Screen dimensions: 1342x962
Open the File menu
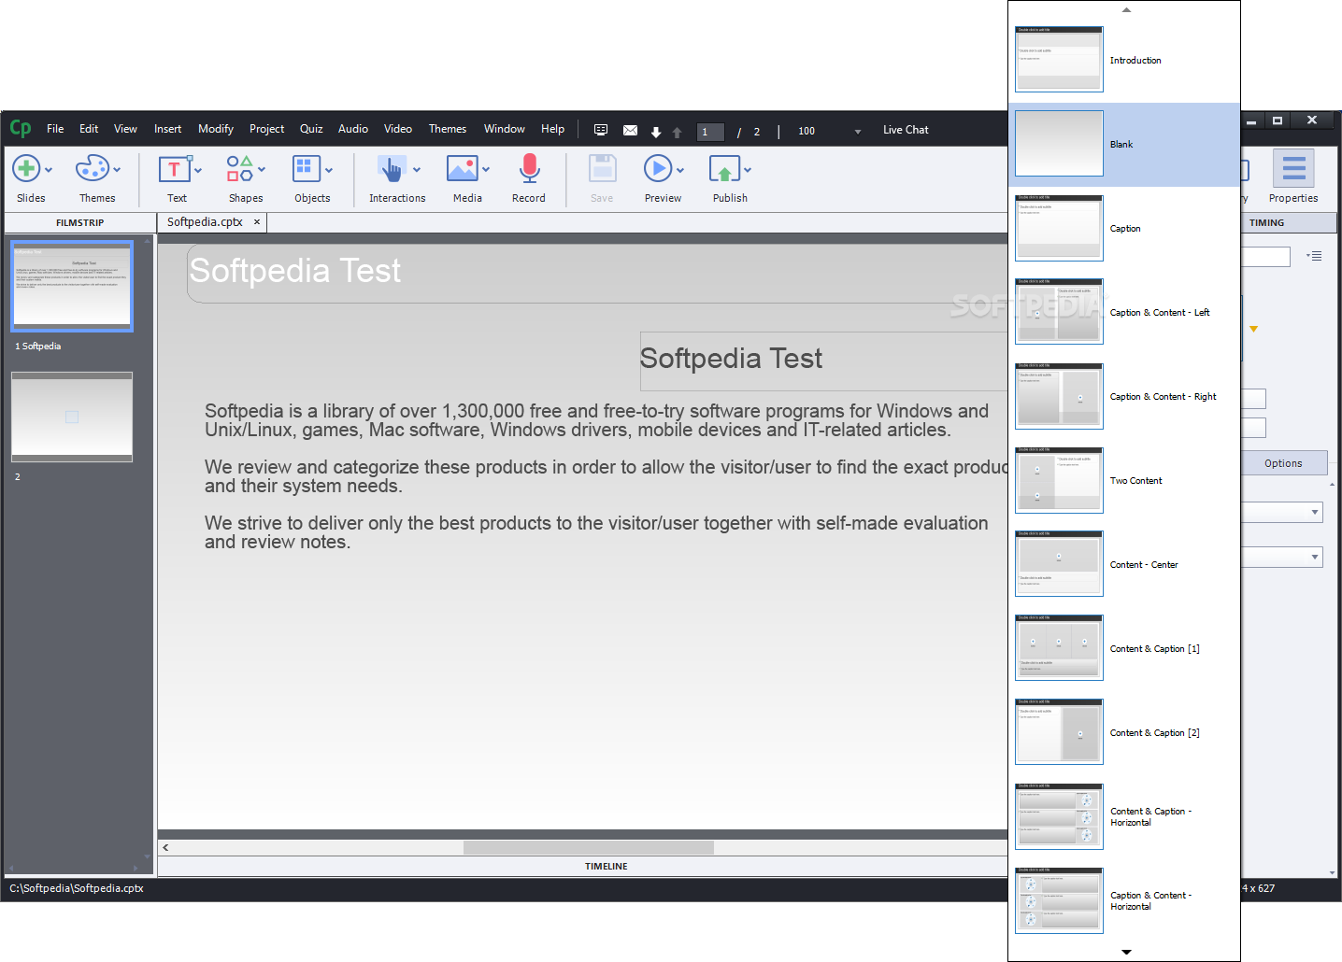click(x=55, y=129)
